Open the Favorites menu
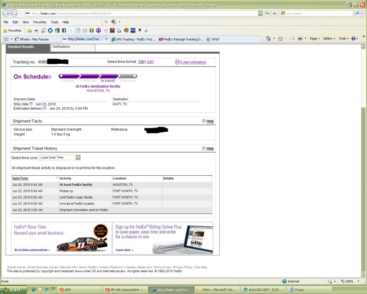 pos(40,22)
